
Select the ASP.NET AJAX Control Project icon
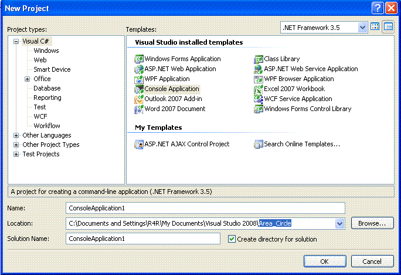point(139,145)
